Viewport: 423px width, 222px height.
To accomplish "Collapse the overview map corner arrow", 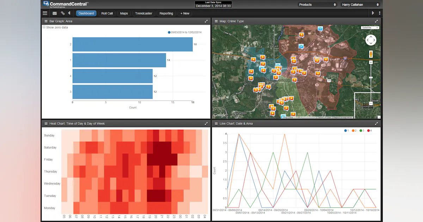I will click(379, 117).
